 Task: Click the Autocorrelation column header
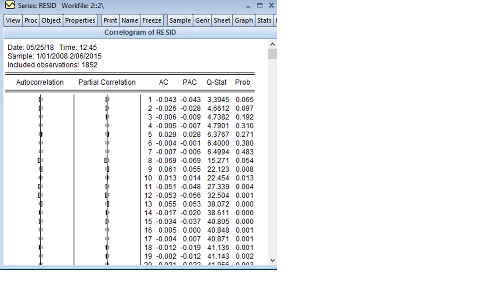(40, 82)
